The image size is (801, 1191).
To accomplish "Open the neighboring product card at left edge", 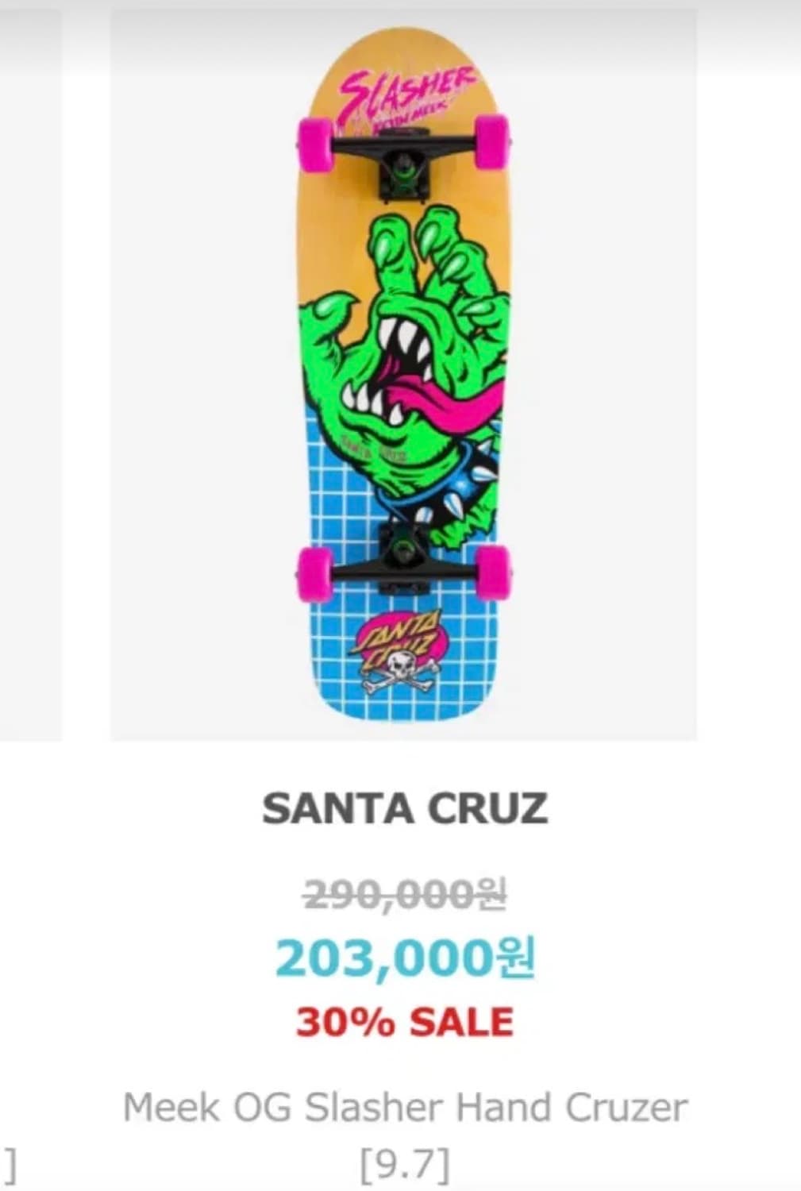I will pos(30,375).
